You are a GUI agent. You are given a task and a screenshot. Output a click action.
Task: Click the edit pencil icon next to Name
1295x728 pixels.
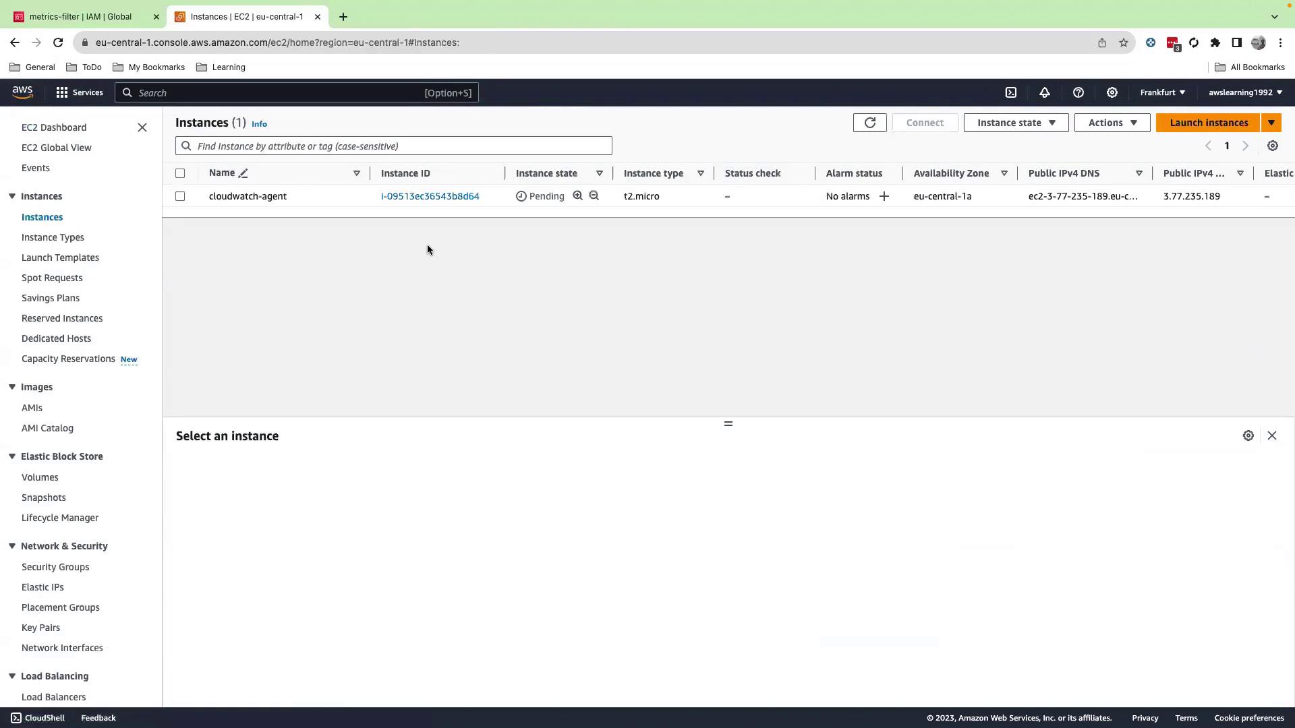pyautogui.click(x=243, y=173)
